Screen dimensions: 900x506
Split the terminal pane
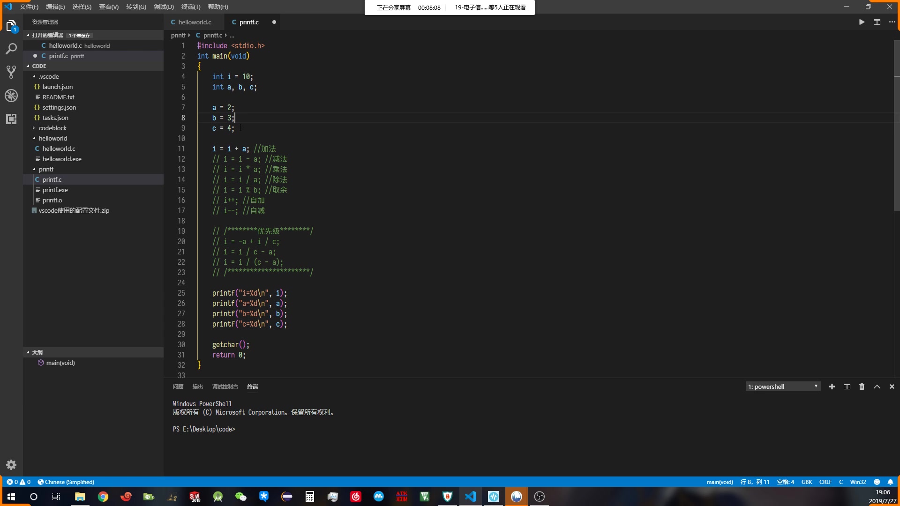(x=847, y=387)
